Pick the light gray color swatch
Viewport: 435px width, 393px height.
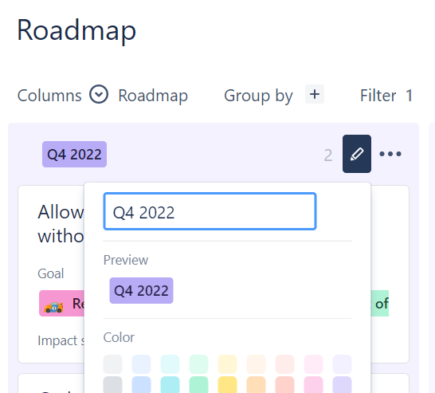click(x=112, y=364)
